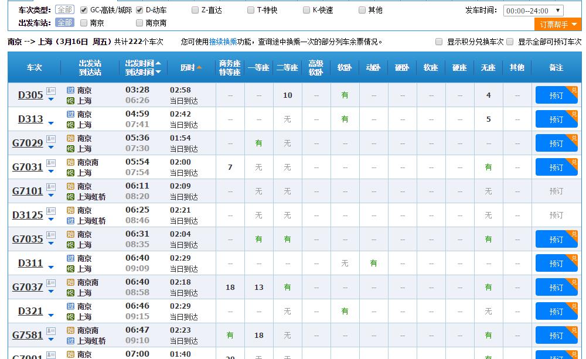Click the 过 pass-through badge next to 上海虹桥 for D3125
This screenshot has width=586, height=359.
click(x=70, y=220)
